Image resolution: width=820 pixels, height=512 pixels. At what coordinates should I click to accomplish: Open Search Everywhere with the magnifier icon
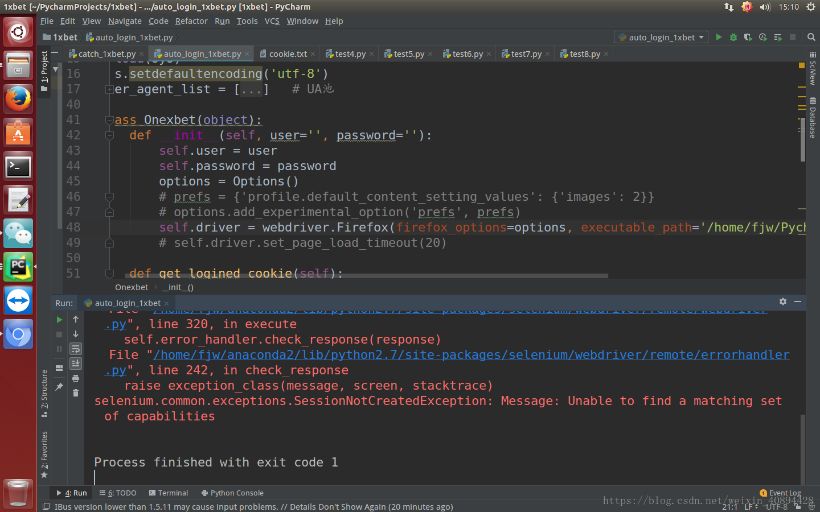click(811, 36)
